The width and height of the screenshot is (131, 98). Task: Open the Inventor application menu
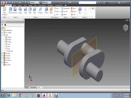(x=3, y=3)
